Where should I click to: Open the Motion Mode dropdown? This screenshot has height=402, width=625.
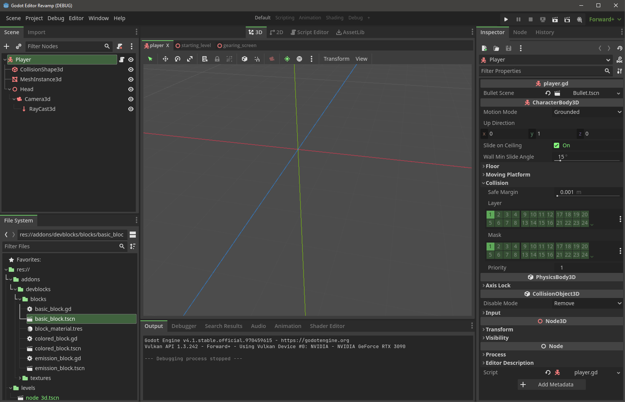[587, 112]
